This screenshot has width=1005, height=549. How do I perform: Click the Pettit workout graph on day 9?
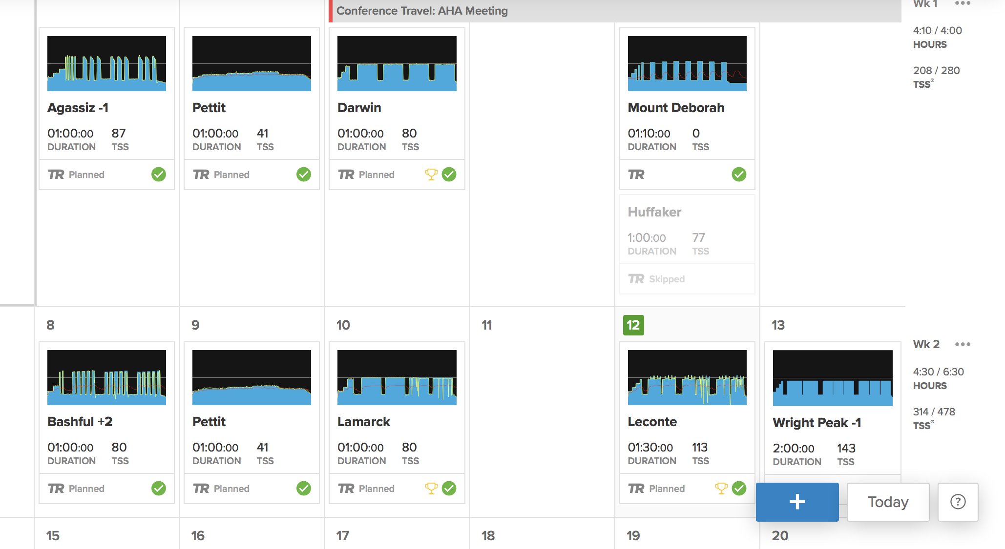click(251, 377)
